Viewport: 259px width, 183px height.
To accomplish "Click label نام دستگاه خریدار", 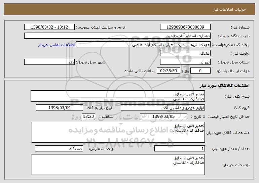I will [234, 36].
